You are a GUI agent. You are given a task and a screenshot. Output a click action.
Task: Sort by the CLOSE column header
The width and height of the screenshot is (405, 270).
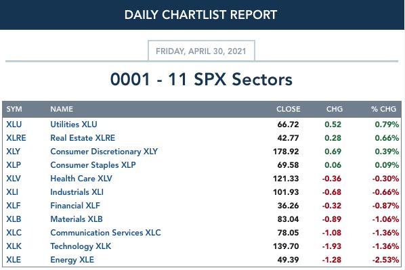click(289, 109)
